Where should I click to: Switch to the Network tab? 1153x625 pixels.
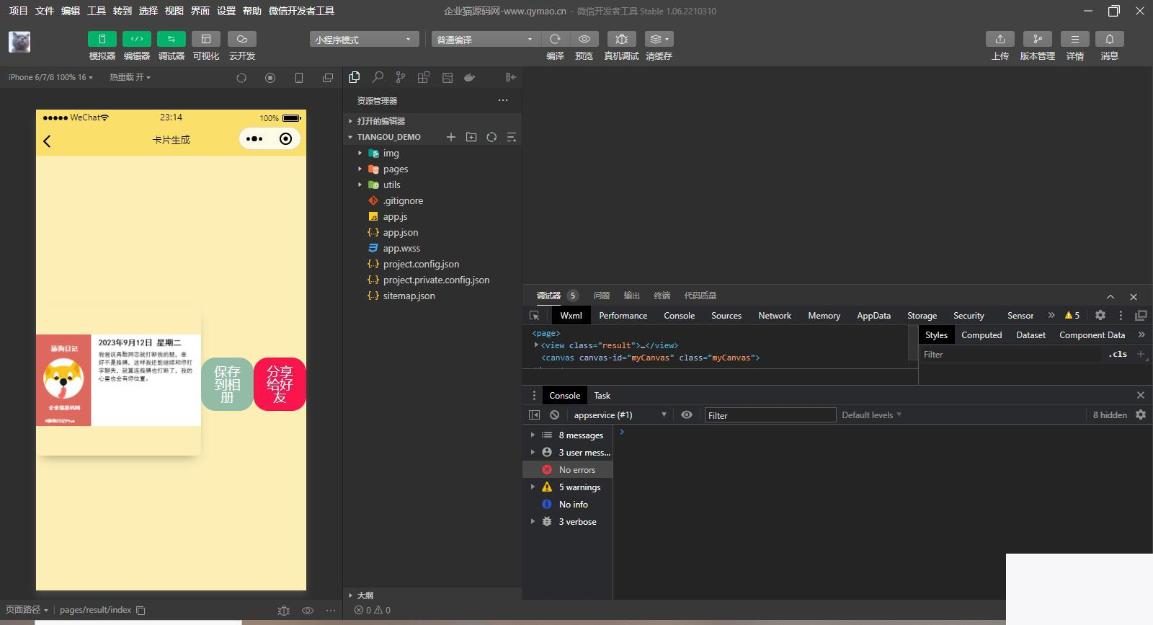click(x=774, y=316)
